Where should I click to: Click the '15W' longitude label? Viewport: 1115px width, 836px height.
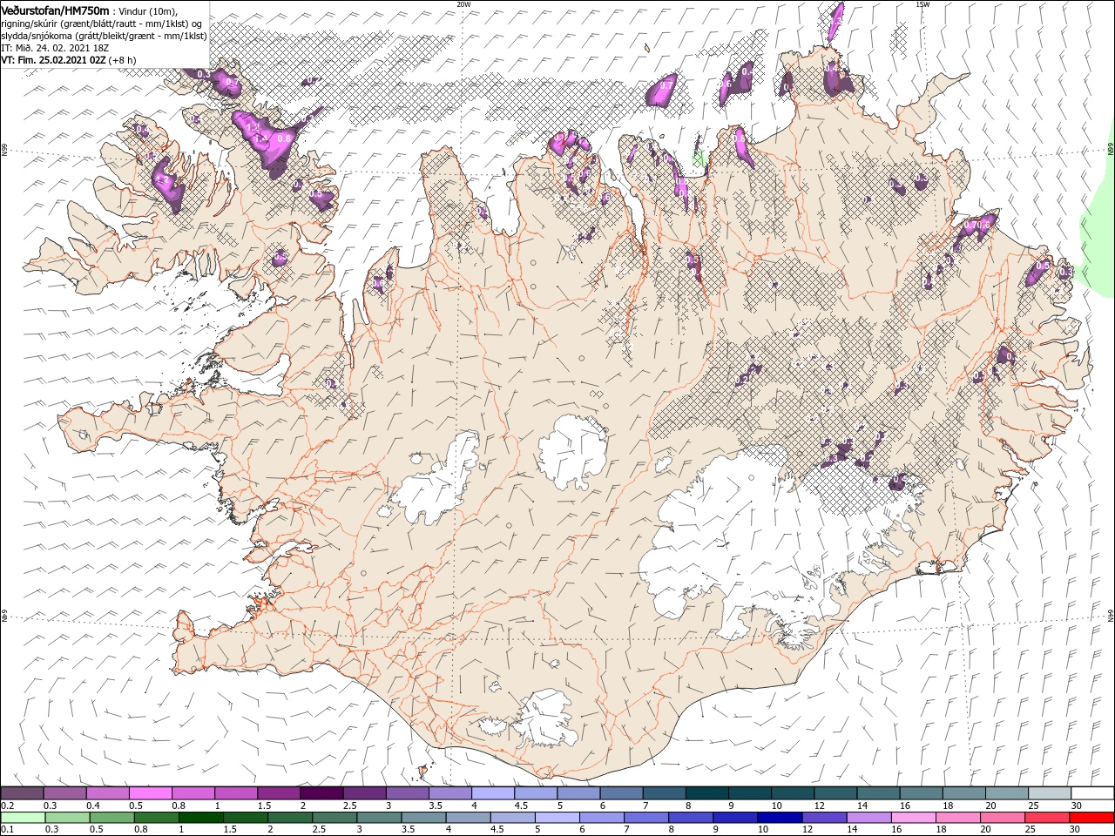coord(922,4)
